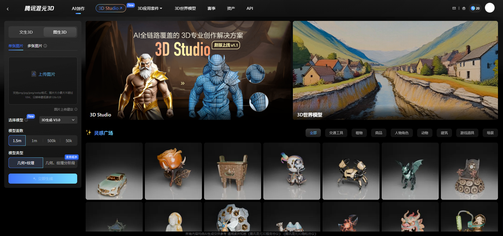Image resolution: width=503 pixels, height=236 pixels.
Task: Switch to 文生3D mode
Action: [x=26, y=32]
